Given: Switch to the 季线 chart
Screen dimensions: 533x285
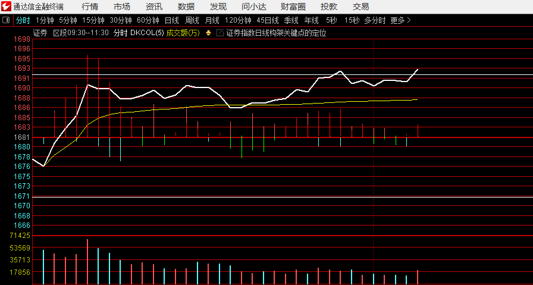Looking at the screenshot, I should 291,20.
